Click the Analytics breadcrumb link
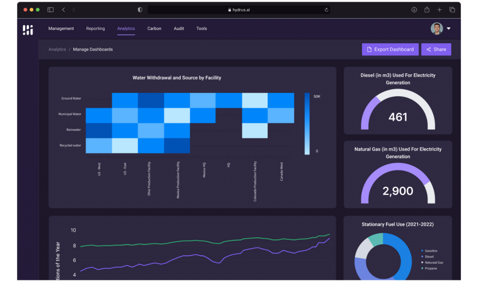Screen dimensions: 478x282 [x=57, y=49]
